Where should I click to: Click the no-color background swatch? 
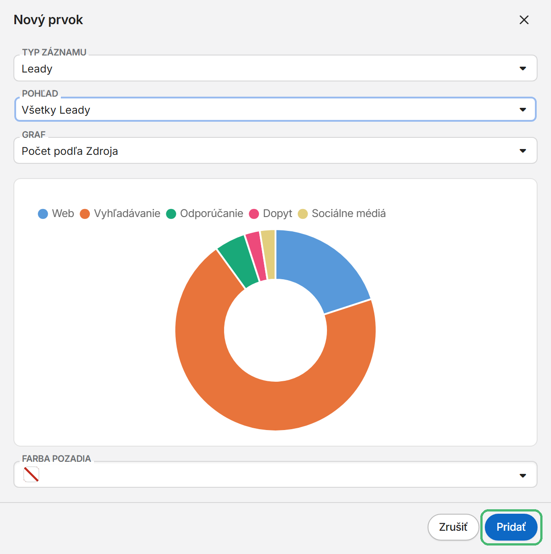31,474
